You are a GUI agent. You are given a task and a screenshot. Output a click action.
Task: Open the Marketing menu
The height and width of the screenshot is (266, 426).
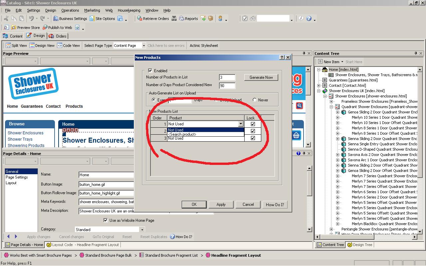92,10
